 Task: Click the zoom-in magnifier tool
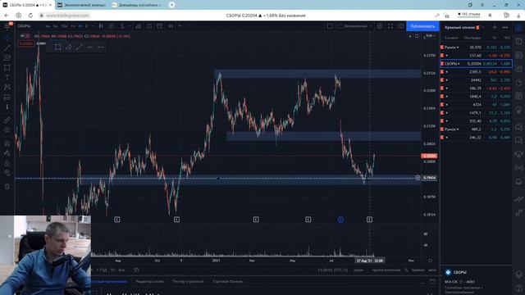(7, 129)
